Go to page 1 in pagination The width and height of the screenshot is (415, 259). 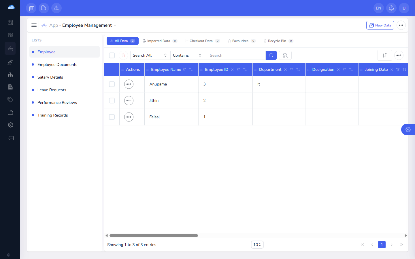point(382,245)
